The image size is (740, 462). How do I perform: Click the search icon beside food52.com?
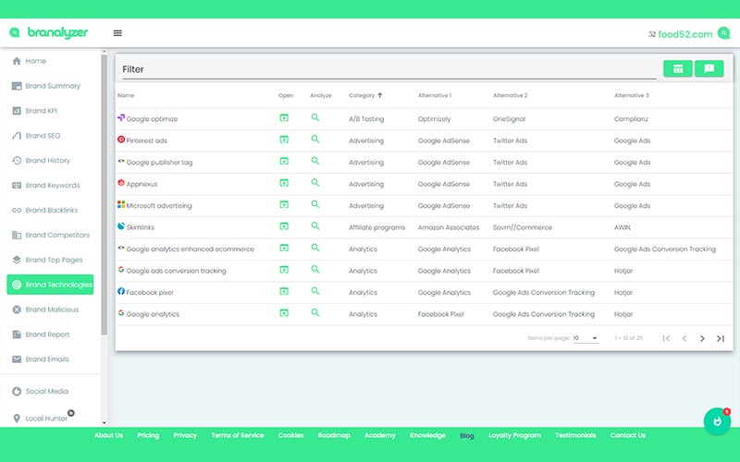[723, 33]
